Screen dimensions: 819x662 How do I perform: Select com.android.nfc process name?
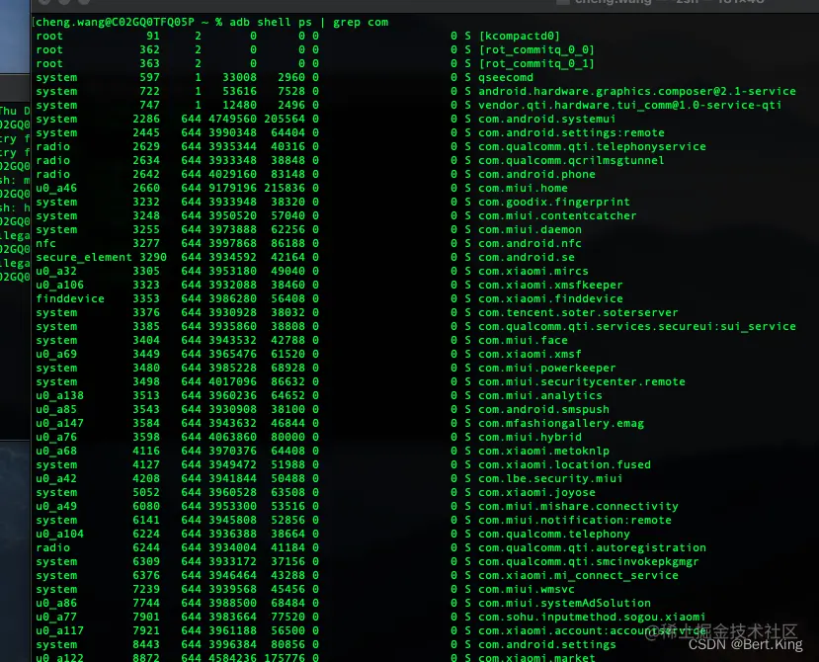point(530,243)
